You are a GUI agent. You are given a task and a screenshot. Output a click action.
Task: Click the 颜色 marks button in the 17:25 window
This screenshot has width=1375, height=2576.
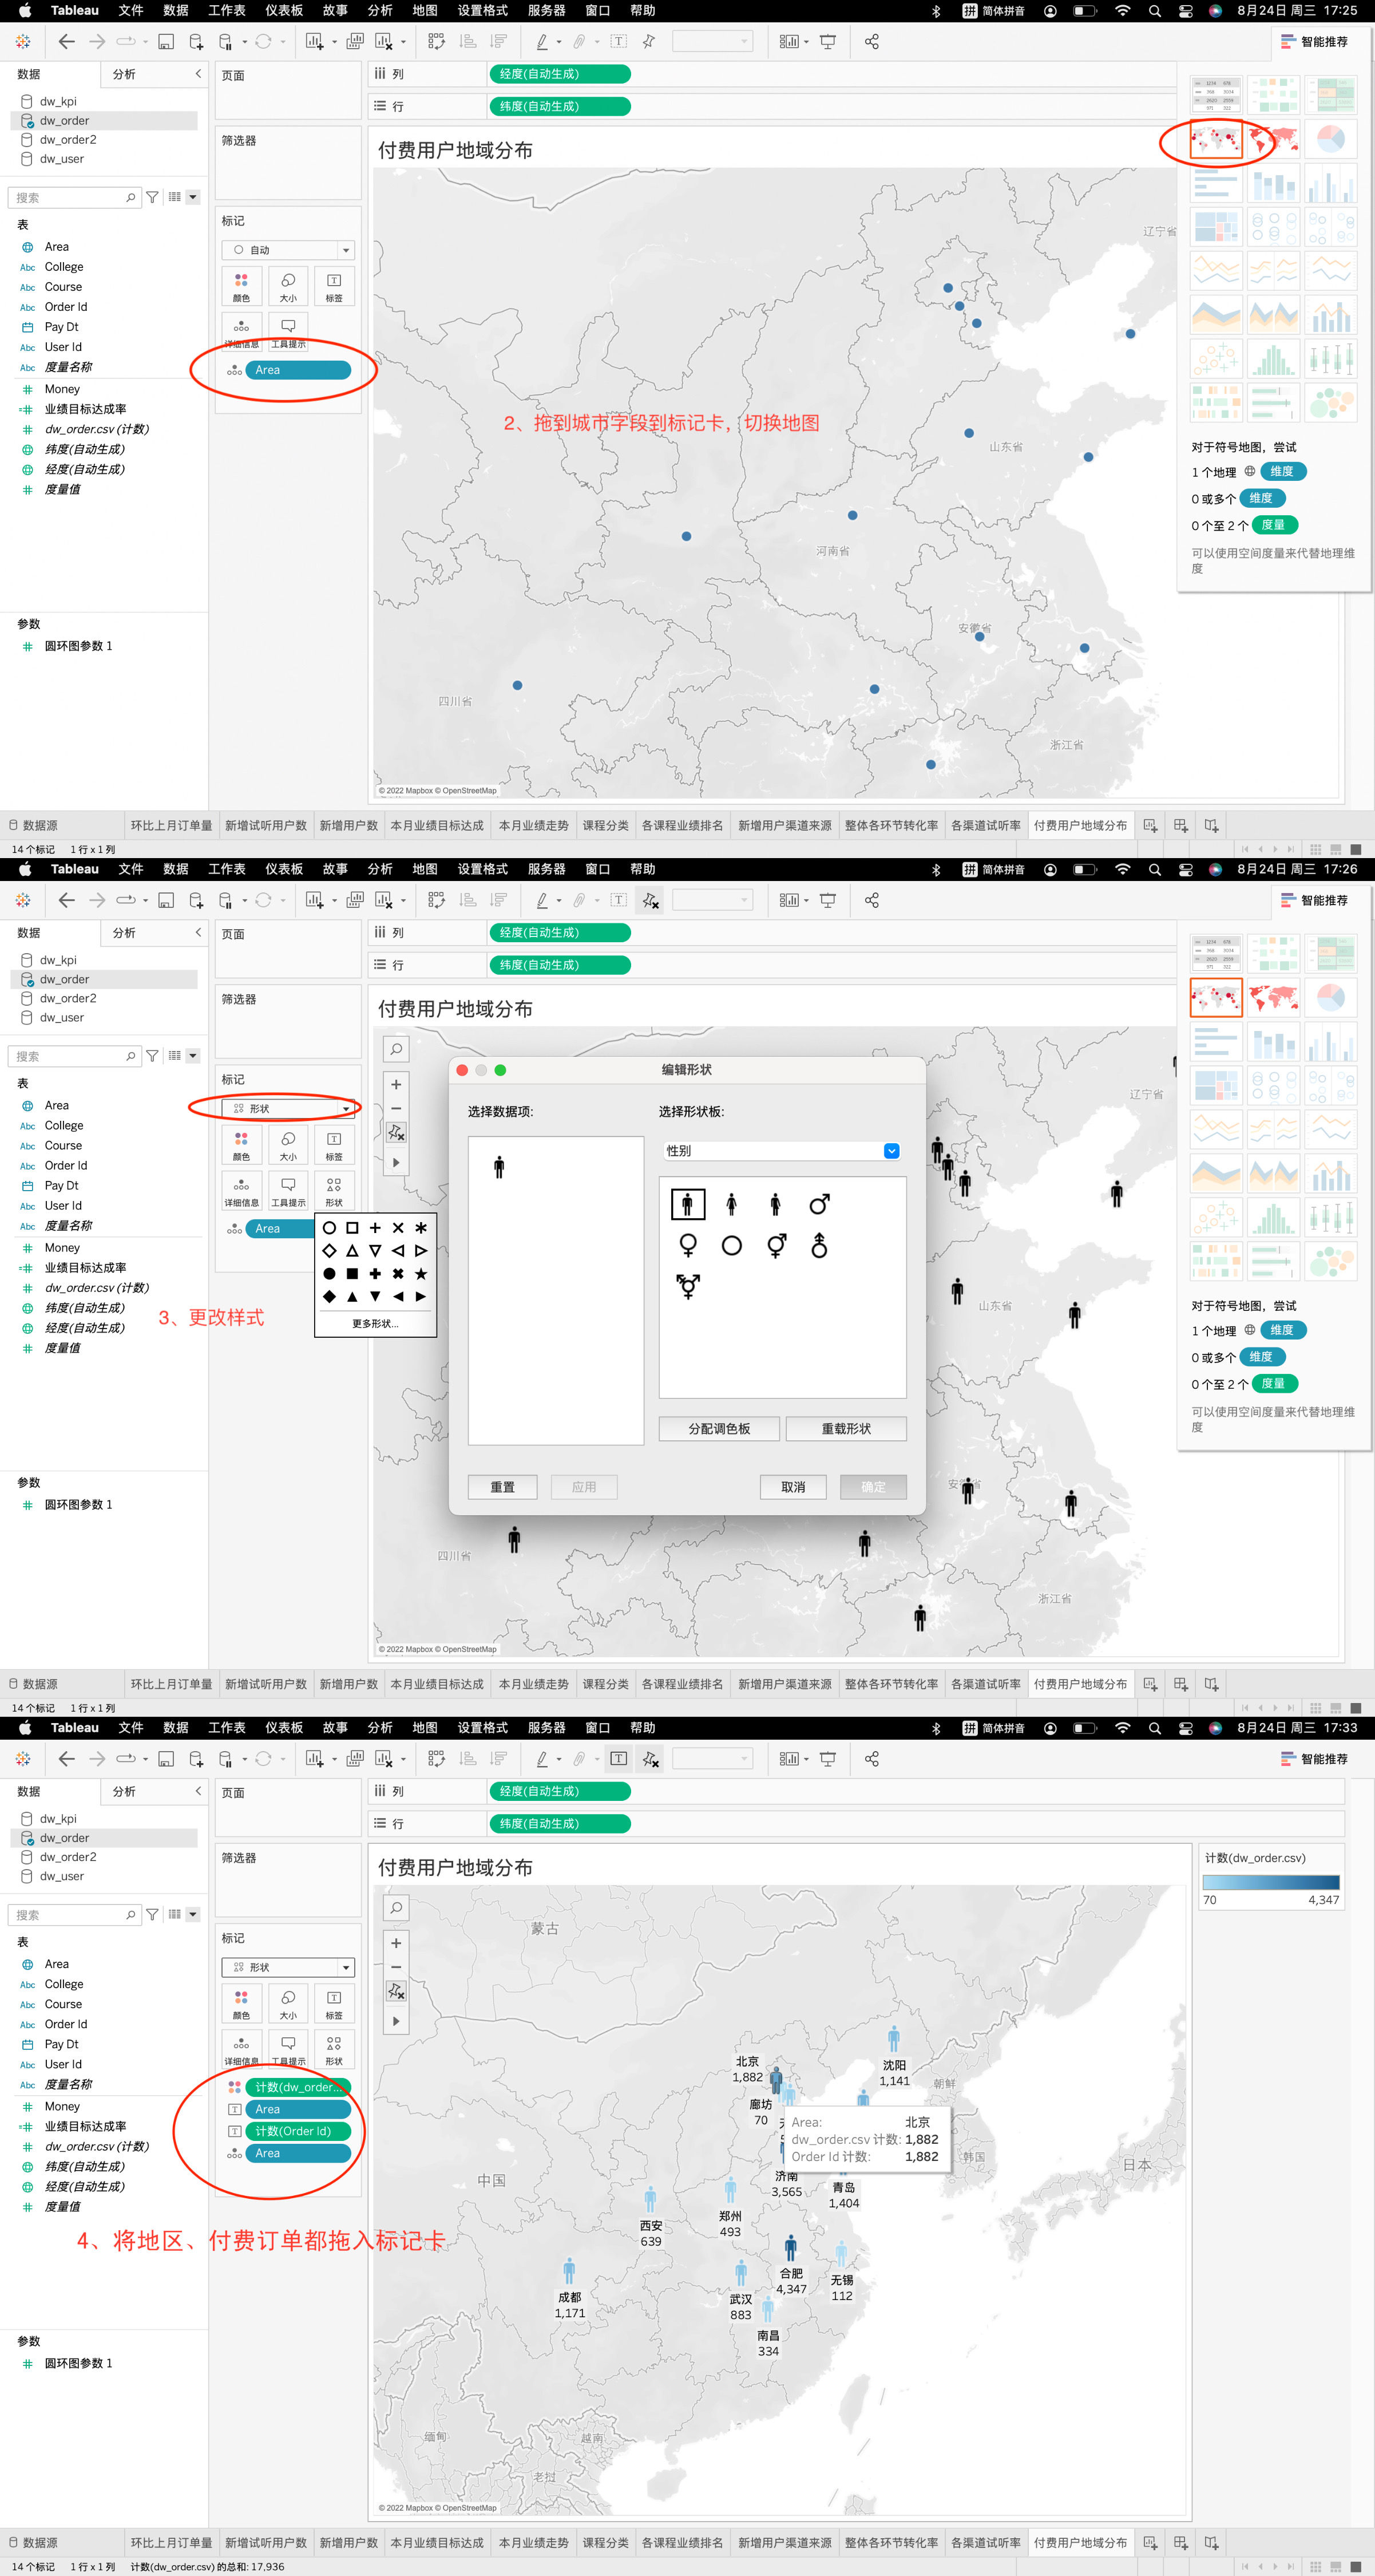point(241,286)
